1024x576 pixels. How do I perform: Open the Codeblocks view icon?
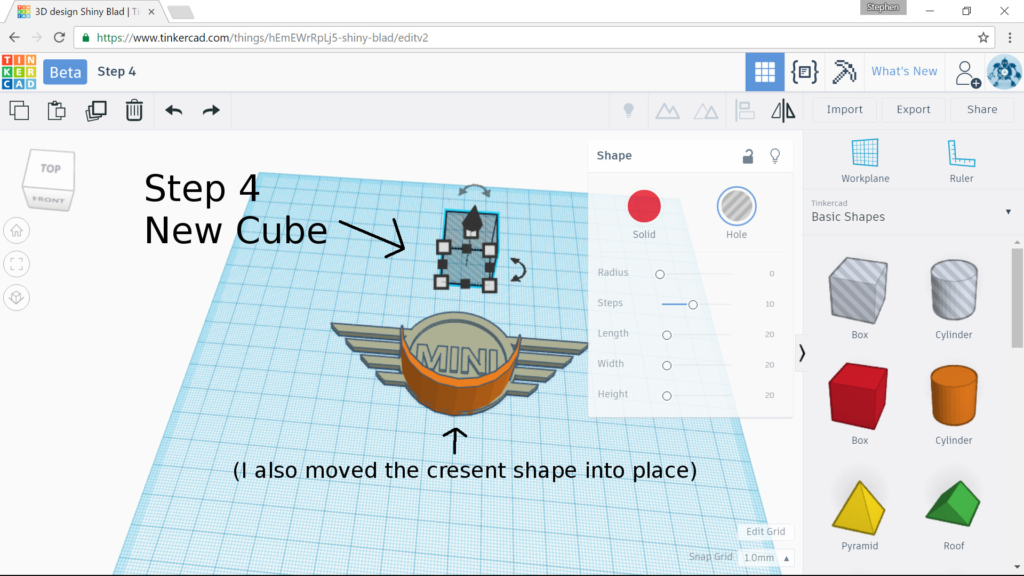(804, 72)
